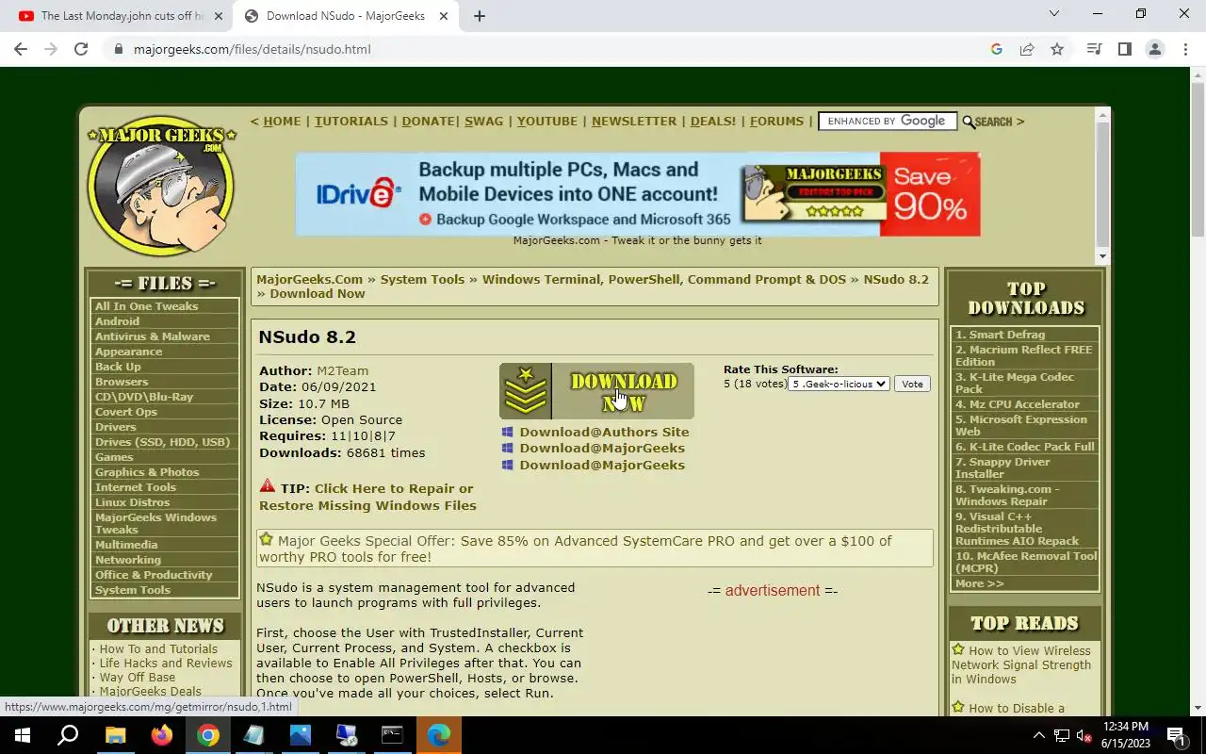Click MajorGeeks.Com breadcrumb link
The width and height of the screenshot is (1206, 754).
click(309, 279)
